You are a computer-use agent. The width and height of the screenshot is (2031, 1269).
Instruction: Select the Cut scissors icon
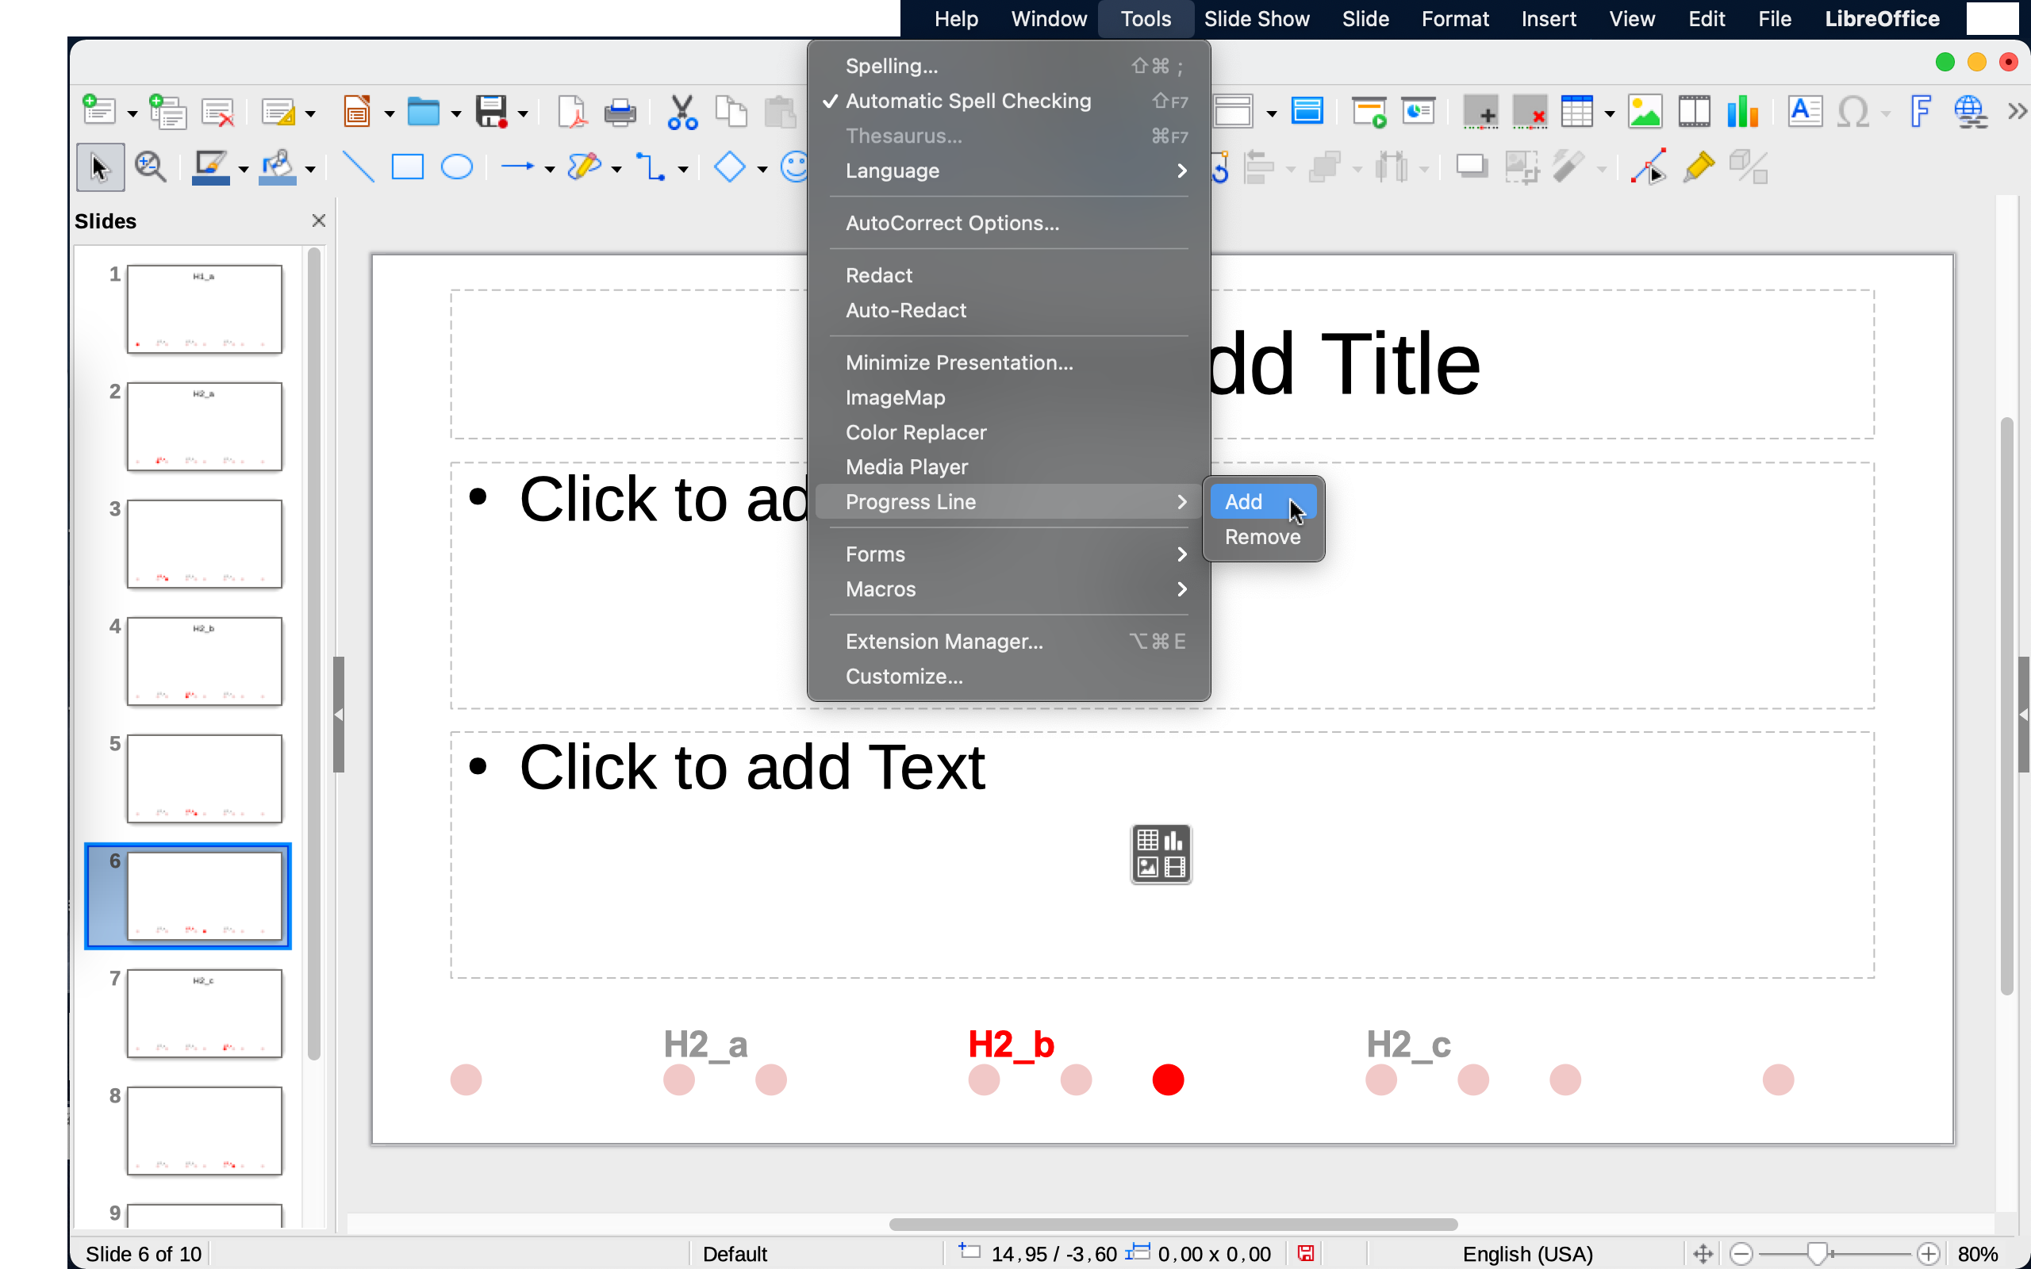click(x=681, y=112)
